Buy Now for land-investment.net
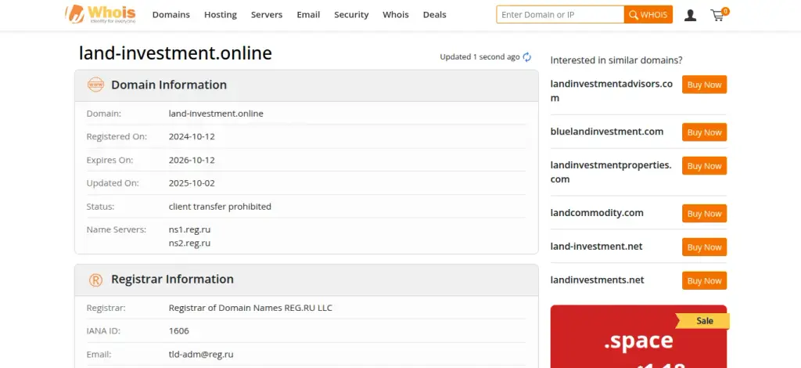 (705, 247)
